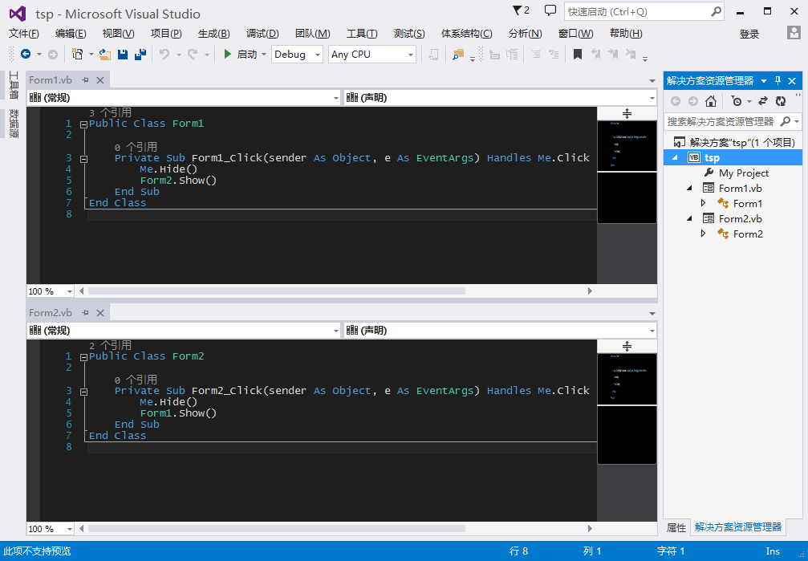Select My Project in Solution Explorer
The image size is (808, 561).
743,173
